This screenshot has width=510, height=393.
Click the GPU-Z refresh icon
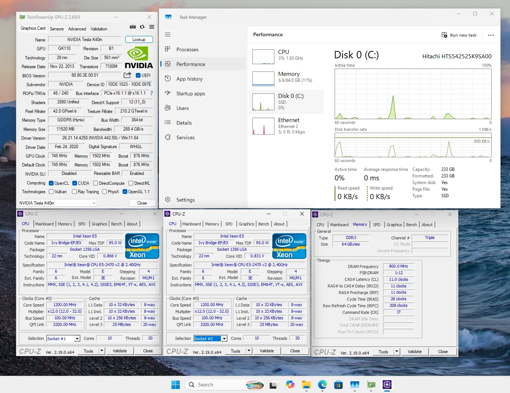[142, 27]
